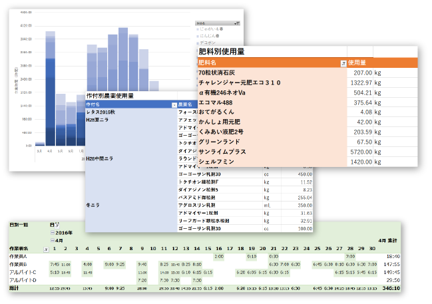This screenshot has width=432, height=304.
Task: Select the 冬ニラ crop row
Action: click(93, 204)
